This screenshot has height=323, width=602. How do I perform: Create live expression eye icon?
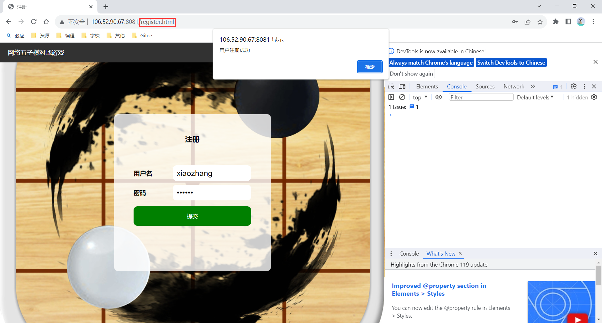(439, 97)
